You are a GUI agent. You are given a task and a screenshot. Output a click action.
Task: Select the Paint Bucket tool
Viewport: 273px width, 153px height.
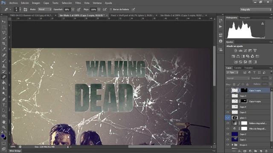pos(4,83)
